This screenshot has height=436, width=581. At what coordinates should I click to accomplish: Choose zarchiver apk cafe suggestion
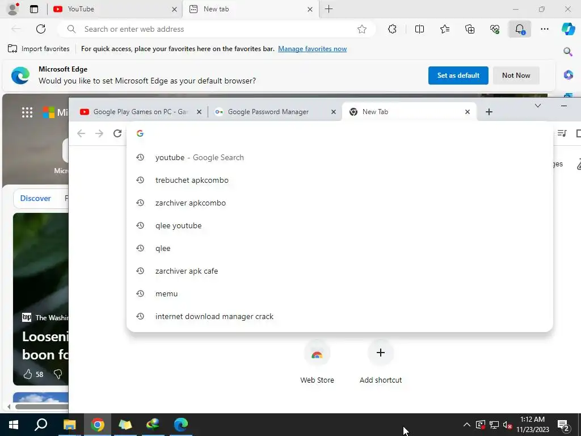click(x=340, y=271)
